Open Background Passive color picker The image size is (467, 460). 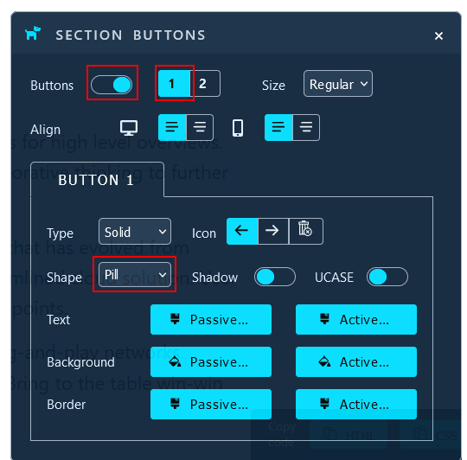(x=211, y=361)
